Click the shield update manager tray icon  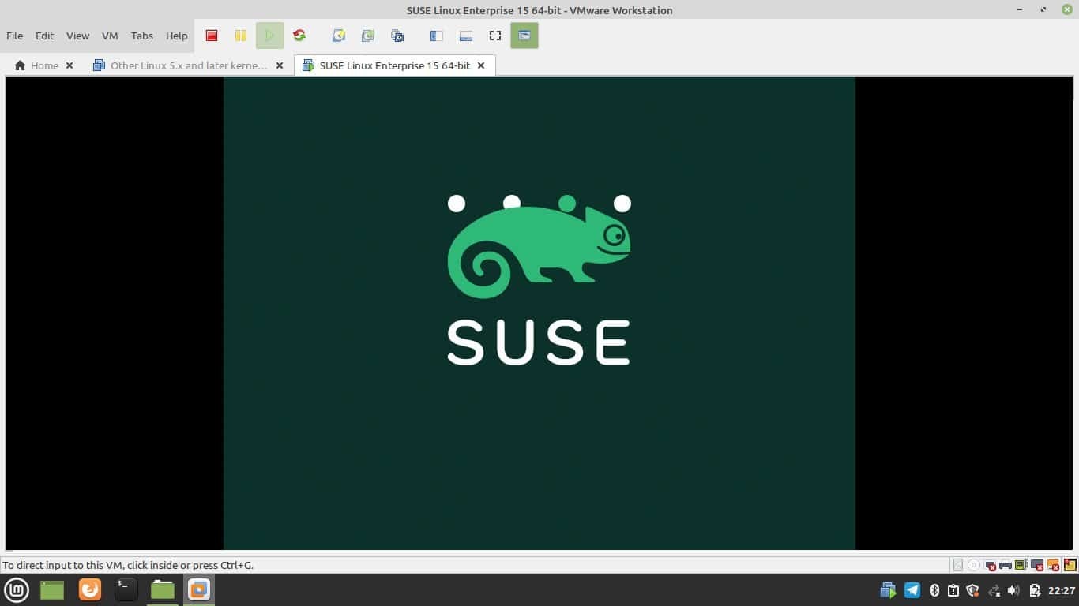[x=973, y=590]
